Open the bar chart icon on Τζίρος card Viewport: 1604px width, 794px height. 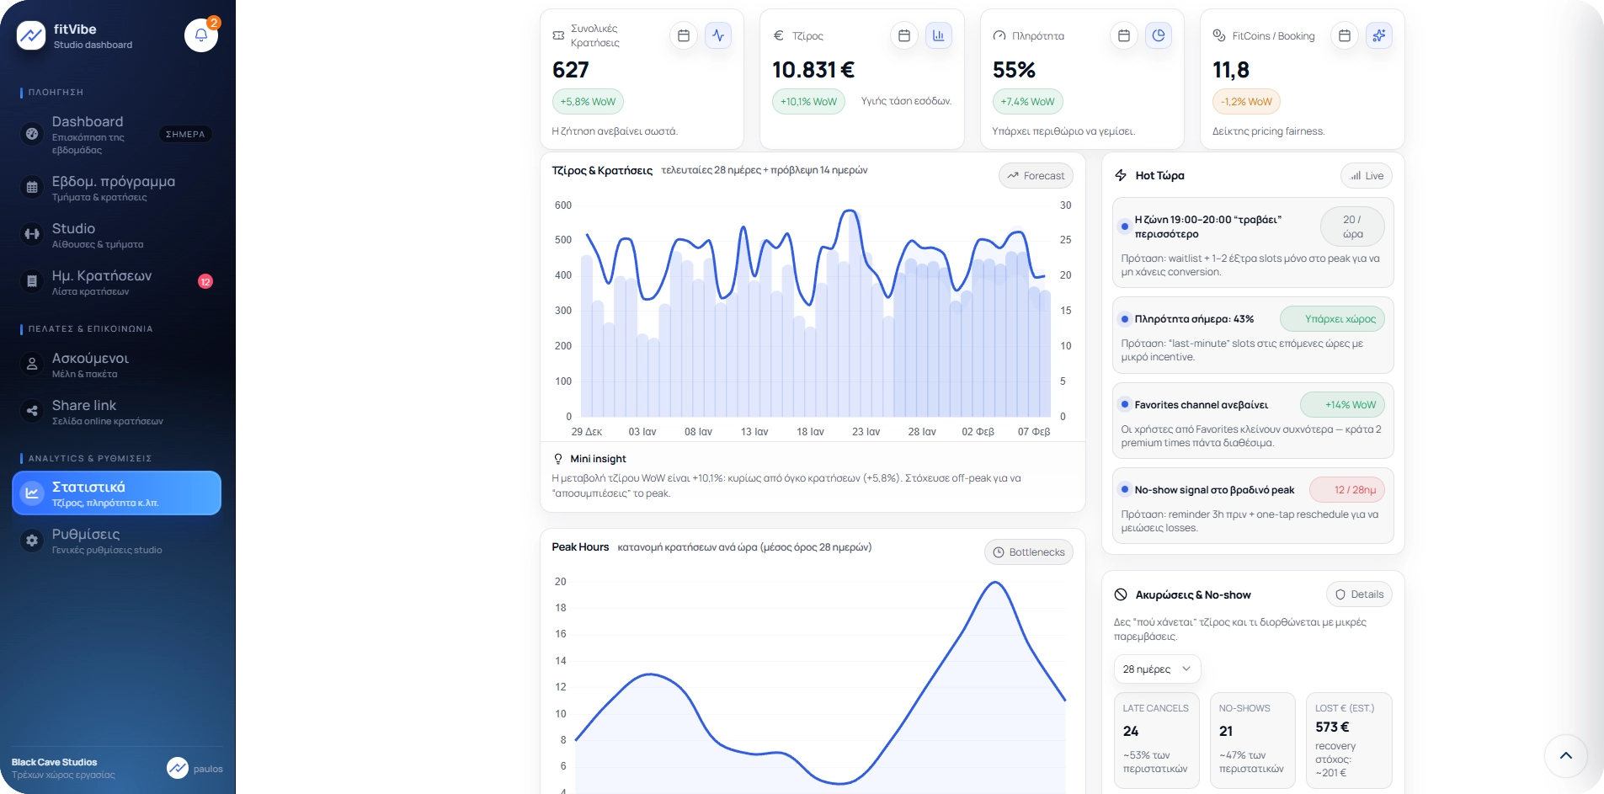tap(938, 35)
